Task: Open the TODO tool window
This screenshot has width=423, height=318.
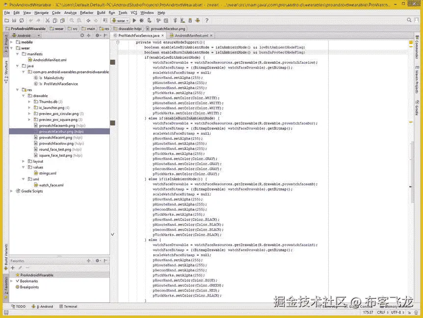Action: pyautogui.click(x=19, y=306)
